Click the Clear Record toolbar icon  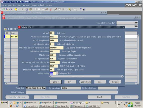pos(47,9)
